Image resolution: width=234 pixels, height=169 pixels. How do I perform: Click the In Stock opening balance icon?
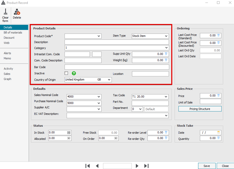[69, 133]
